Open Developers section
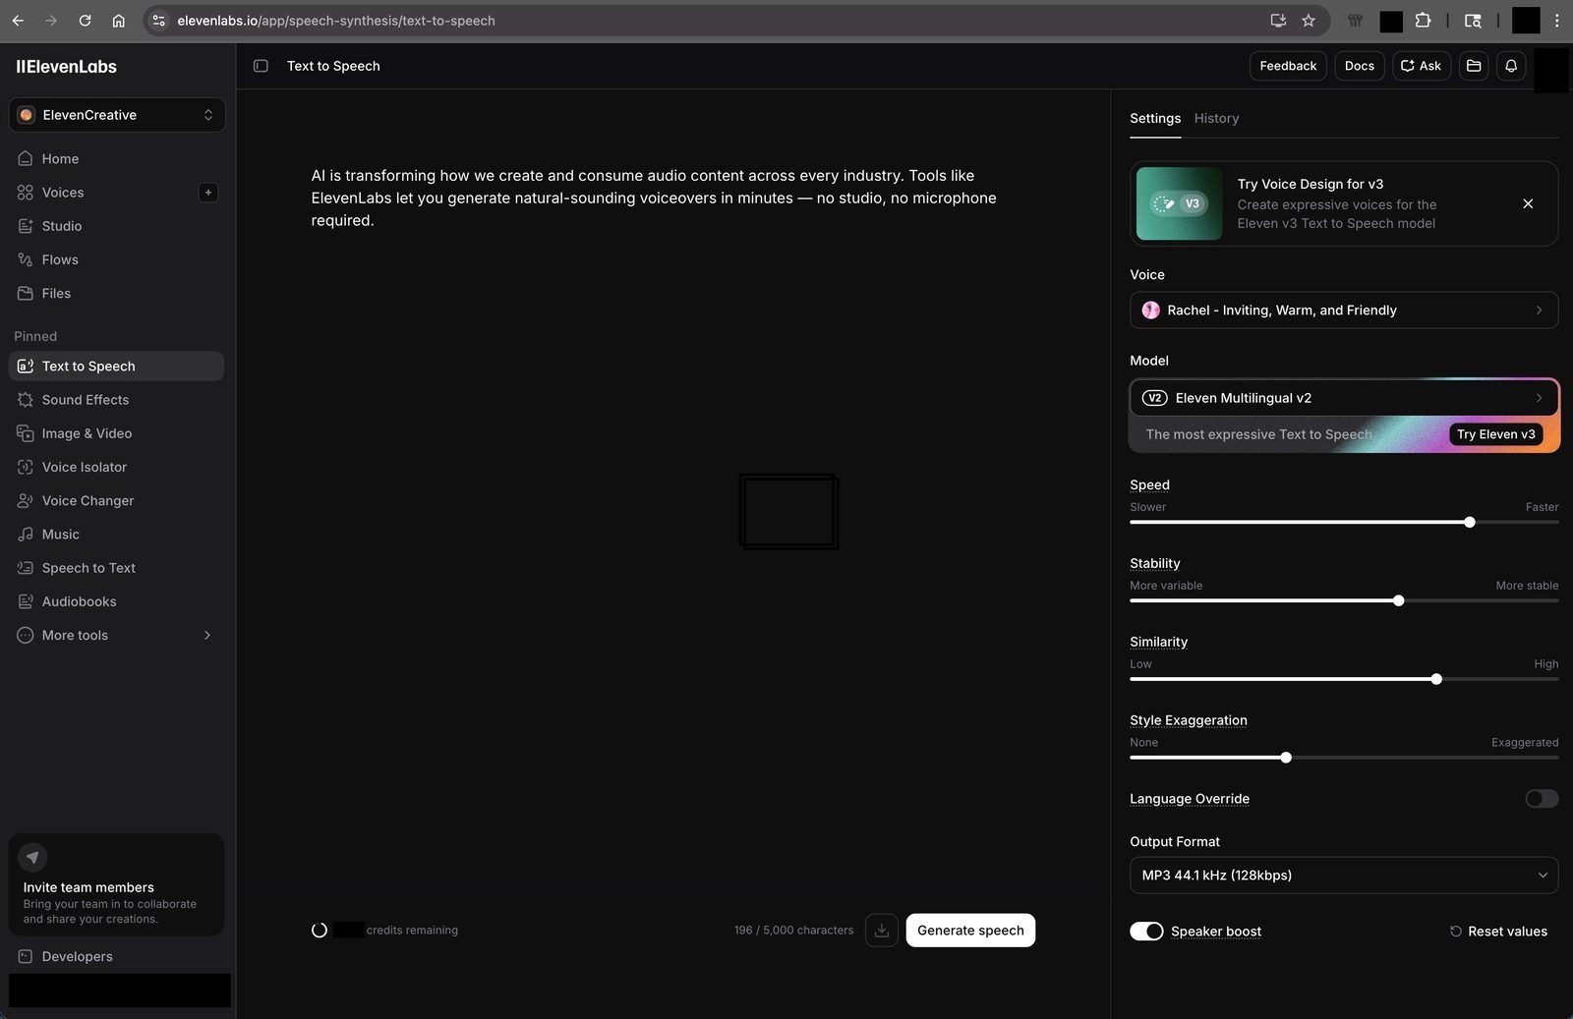 [x=116, y=956]
